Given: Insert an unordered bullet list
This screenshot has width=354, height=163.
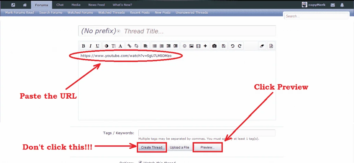Looking at the screenshot, I should click(155, 46).
